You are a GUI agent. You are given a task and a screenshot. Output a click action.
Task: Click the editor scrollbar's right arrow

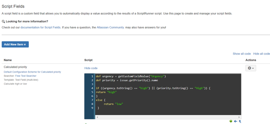click(239, 117)
